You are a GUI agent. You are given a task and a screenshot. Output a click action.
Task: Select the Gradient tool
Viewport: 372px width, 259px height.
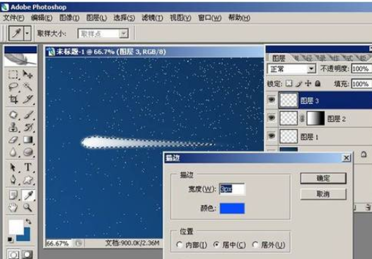[x=28, y=139]
